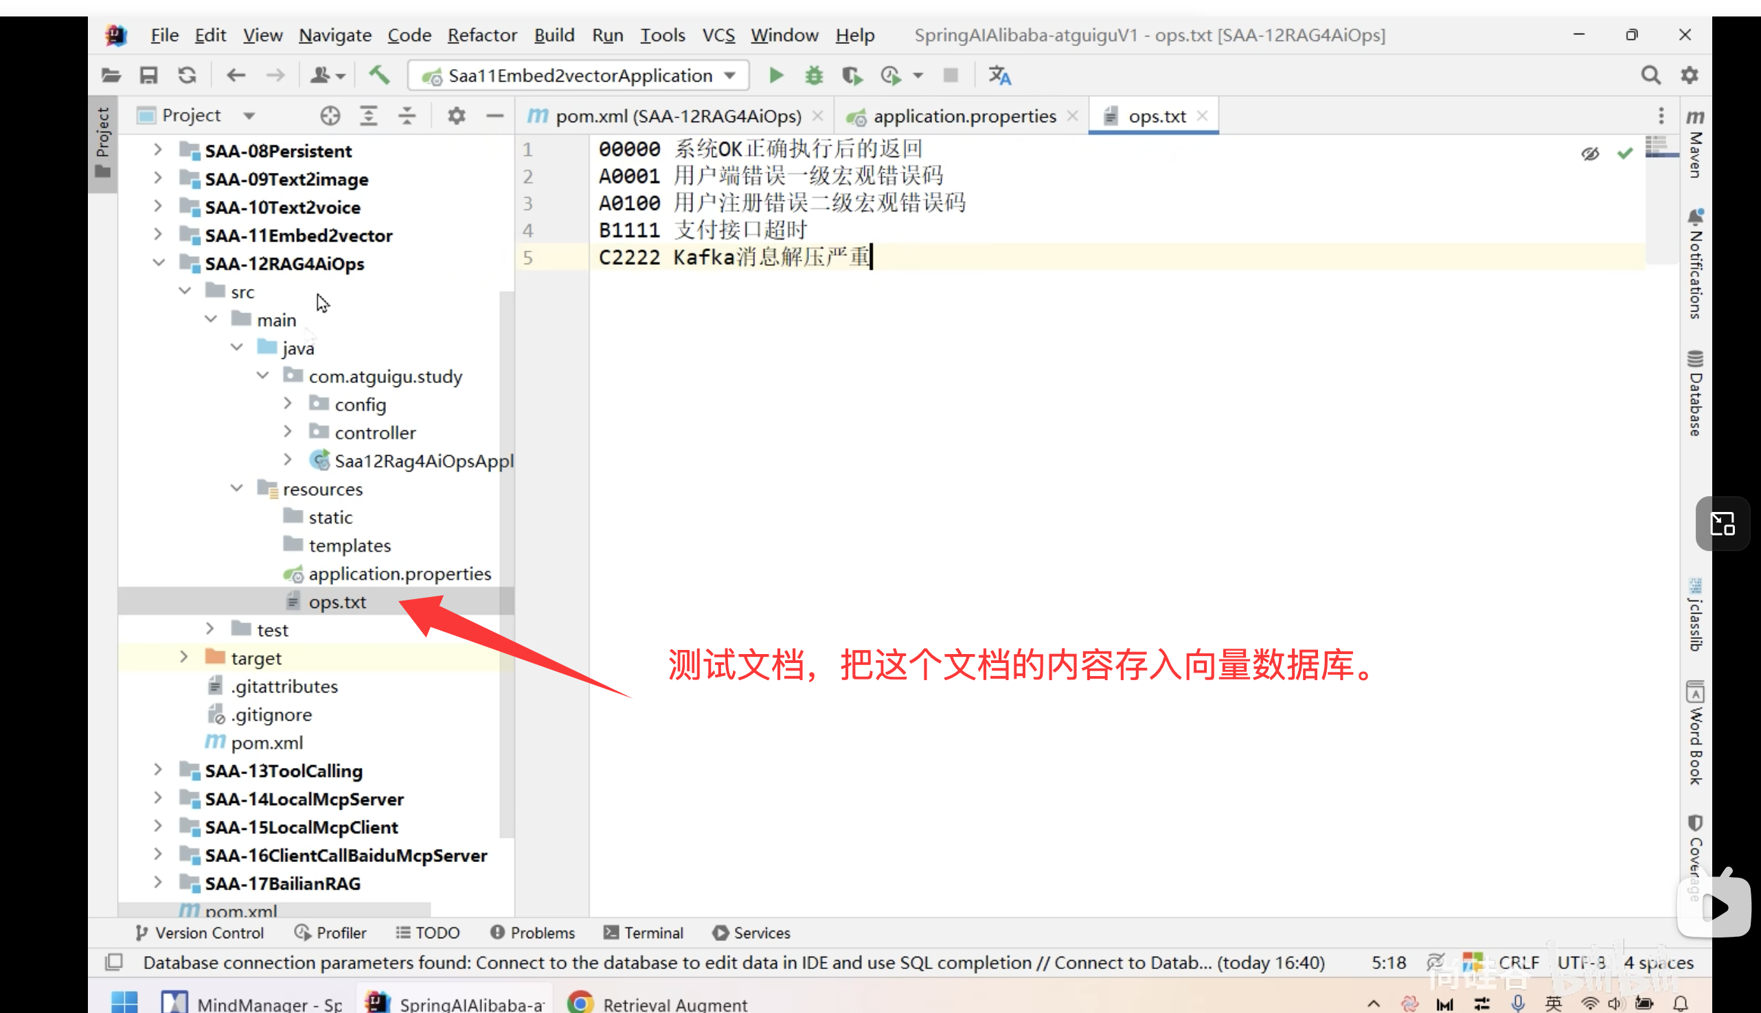Click the green Run button
This screenshot has width=1761, height=1013.
tap(776, 75)
